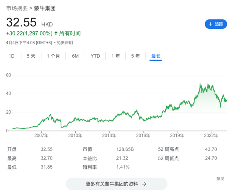Select the 5 天 time range tab
The width and height of the screenshot is (238, 195).
coord(31,56)
